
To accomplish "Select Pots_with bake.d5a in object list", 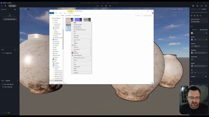I will [9, 84].
